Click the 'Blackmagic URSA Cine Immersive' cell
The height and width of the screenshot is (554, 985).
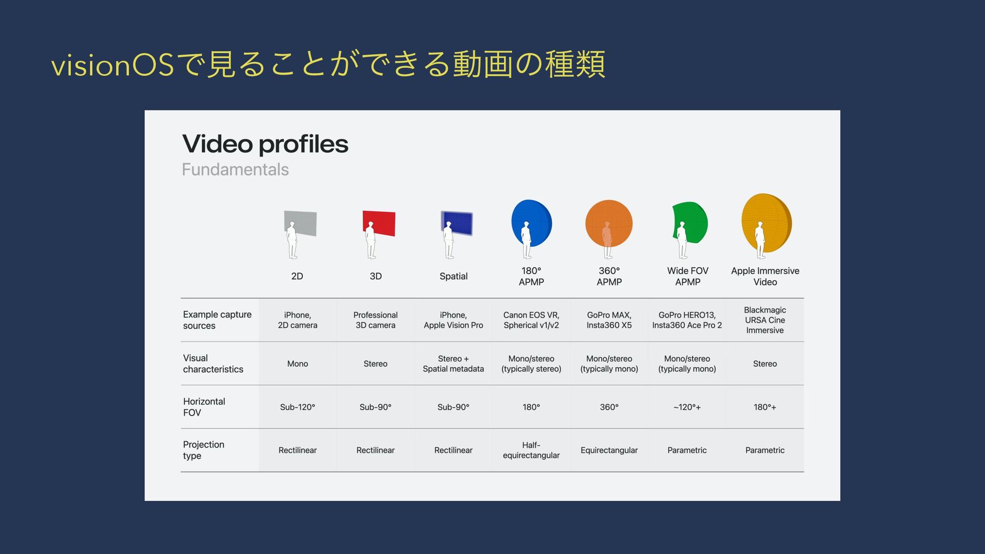[765, 320]
